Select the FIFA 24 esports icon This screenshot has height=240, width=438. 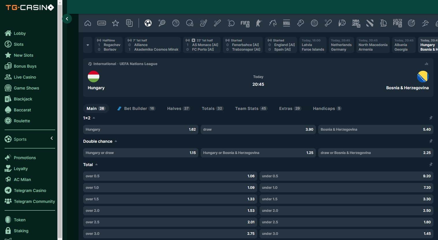coord(245,23)
